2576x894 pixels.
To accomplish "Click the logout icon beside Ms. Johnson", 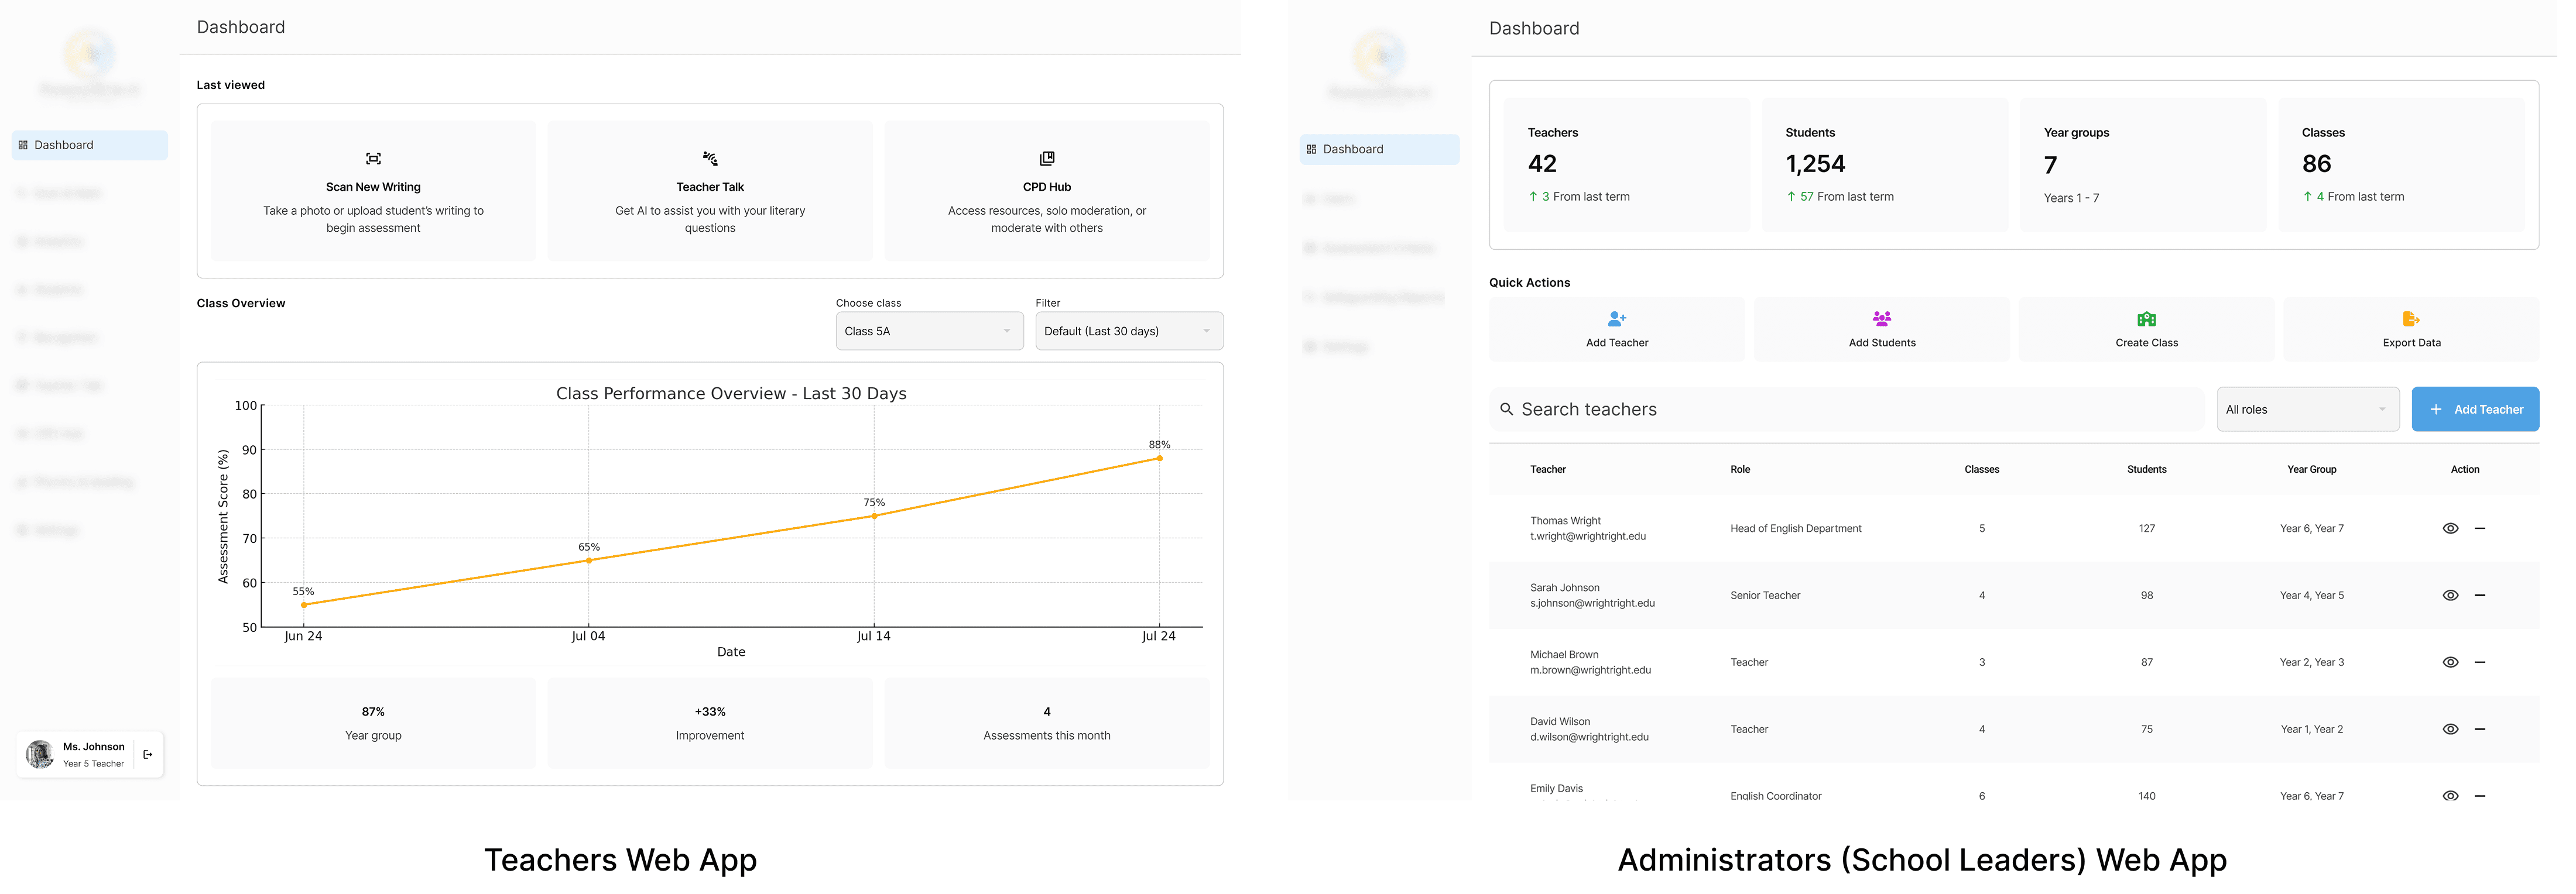I will (x=148, y=755).
